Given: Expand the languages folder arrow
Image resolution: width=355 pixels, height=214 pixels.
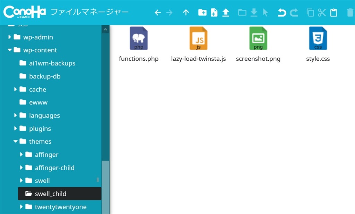Looking at the screenshot, I should (x=15, y=115).
